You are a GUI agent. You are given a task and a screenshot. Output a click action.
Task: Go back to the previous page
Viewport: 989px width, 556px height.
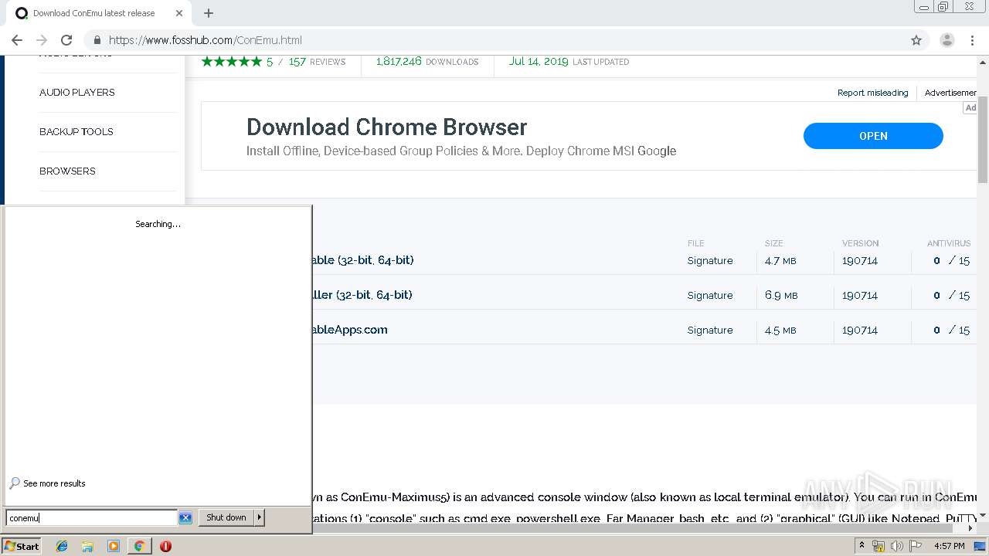pos(17,40)
